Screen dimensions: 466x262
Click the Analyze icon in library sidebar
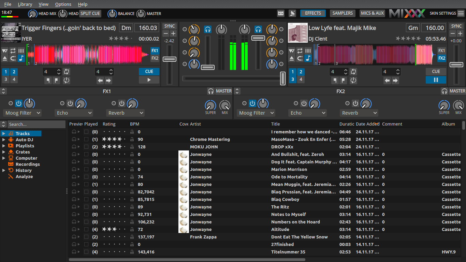tap(11, 176)
